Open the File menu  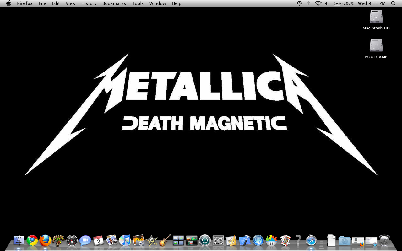pyautogui.click(x=42, y=3)
